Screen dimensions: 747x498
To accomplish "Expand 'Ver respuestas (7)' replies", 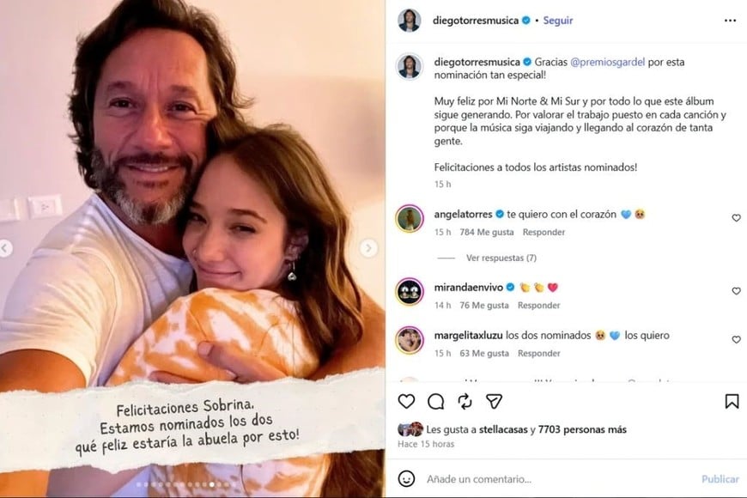I will click(501, 258).
